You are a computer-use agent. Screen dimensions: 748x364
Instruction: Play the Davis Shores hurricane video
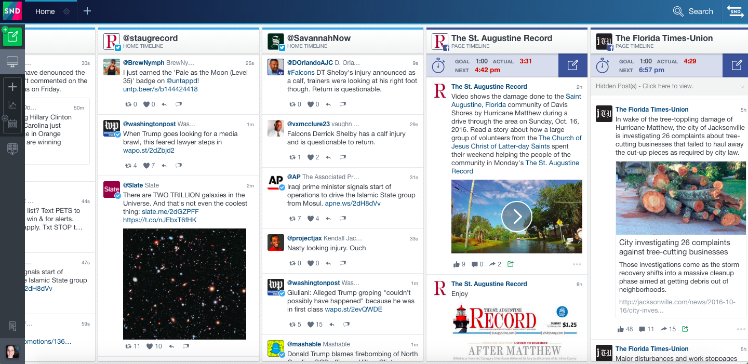517,217
